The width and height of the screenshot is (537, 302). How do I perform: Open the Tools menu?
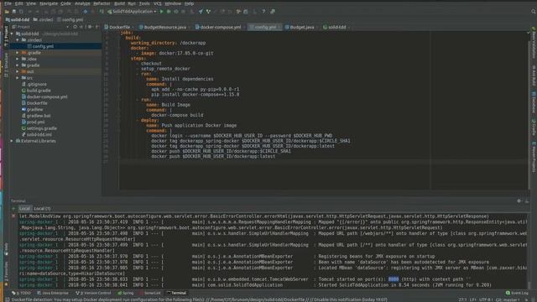[x=144, y=3]
